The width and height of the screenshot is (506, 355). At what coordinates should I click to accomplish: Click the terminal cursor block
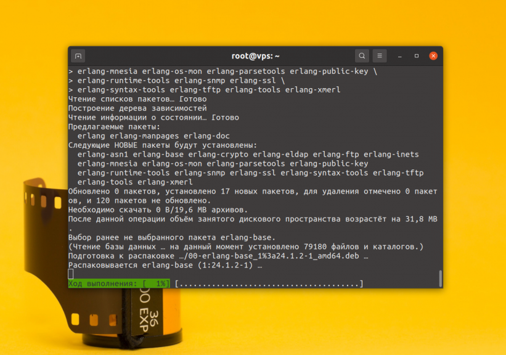point(71,274)
